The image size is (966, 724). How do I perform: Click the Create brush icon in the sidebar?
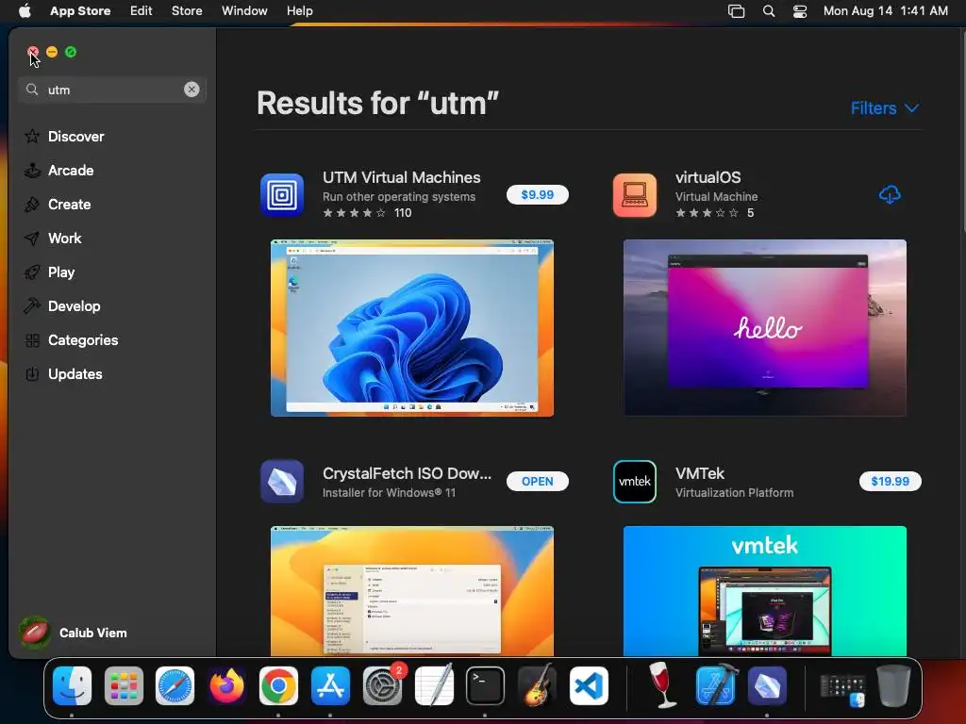tap(32, 205)
